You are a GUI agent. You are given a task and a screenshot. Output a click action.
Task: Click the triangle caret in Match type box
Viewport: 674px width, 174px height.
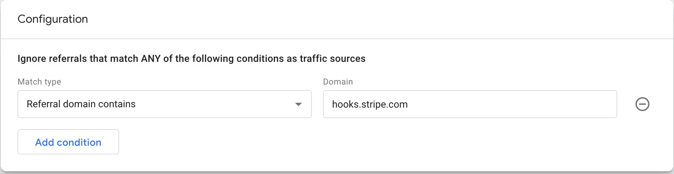pyautogui.click(x=298, y=104)
